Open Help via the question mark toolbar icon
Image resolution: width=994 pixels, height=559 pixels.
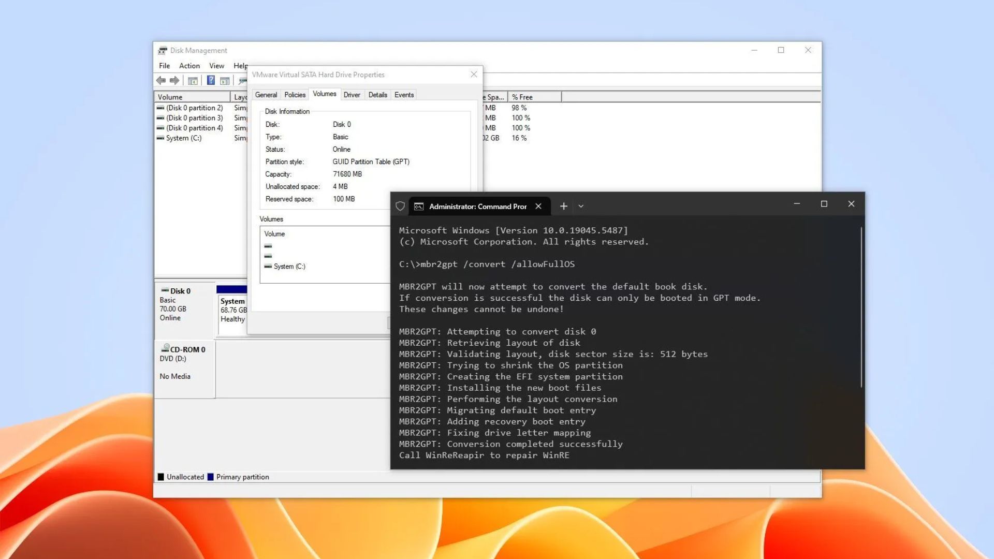click(211, 80)
